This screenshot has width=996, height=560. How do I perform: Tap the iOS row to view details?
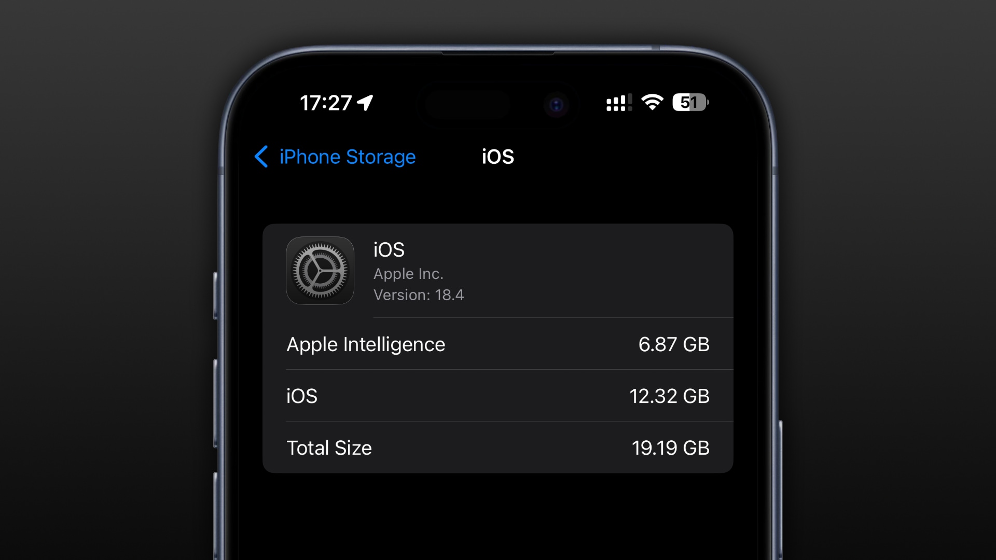click(497, 396)
